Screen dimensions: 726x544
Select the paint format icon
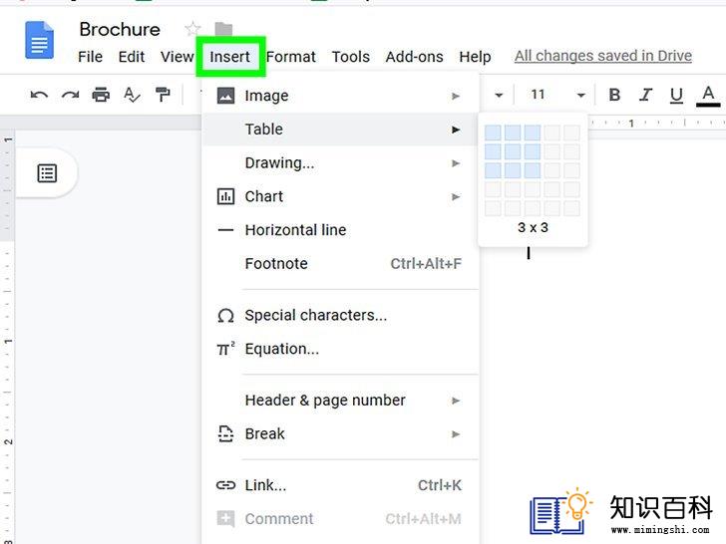pos(163,96)
